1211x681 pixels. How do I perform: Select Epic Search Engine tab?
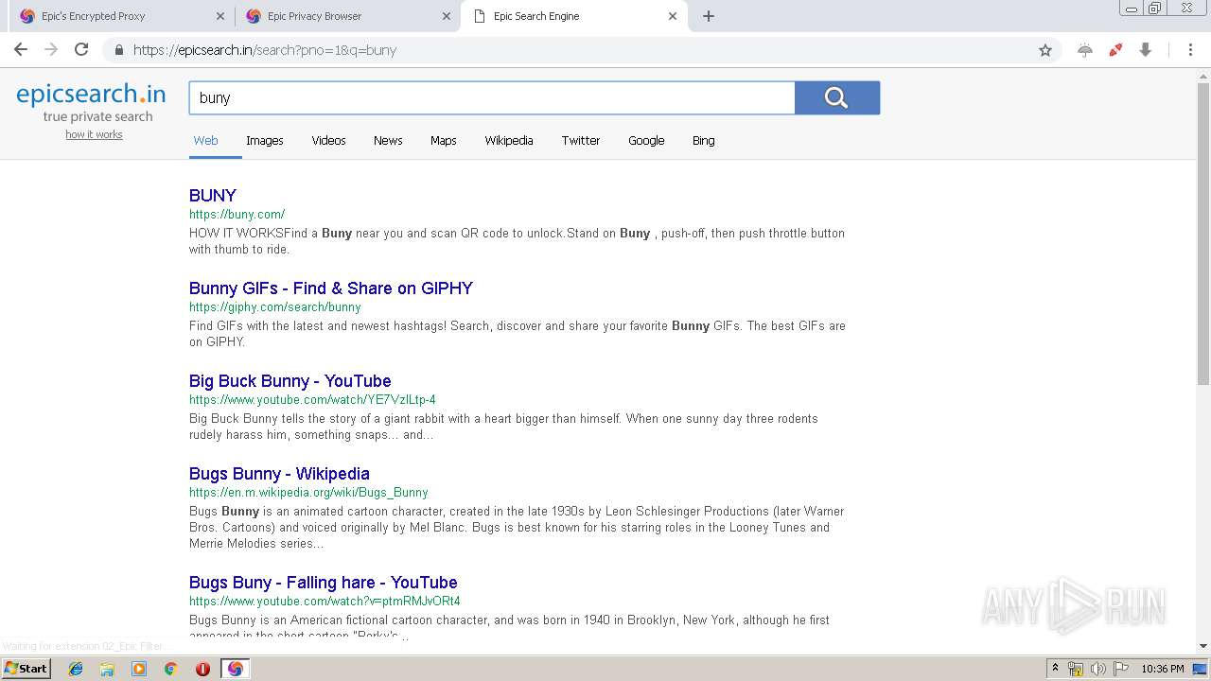pos(573,16)
